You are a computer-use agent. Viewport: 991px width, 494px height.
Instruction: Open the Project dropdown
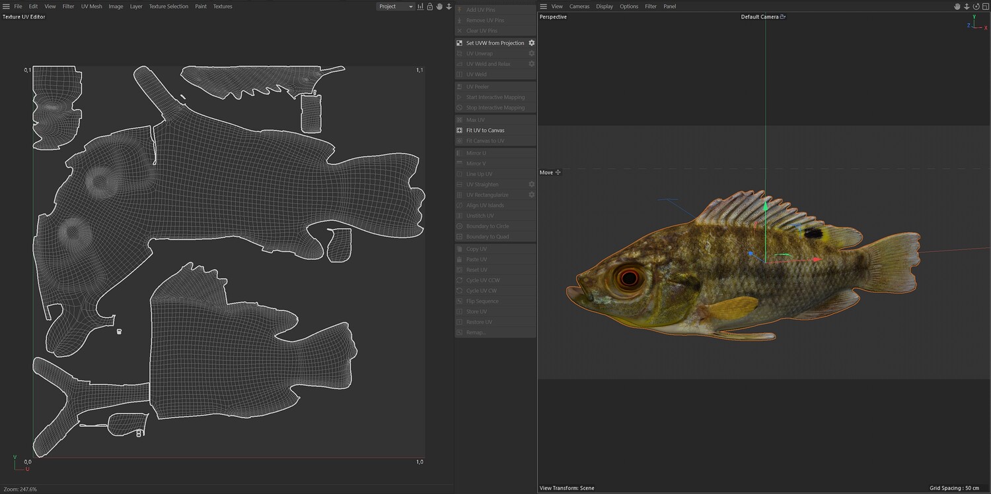[x=395, y=7]
